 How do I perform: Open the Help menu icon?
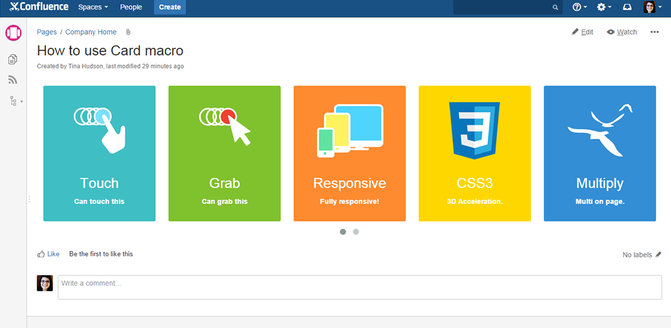coord(579,7)
